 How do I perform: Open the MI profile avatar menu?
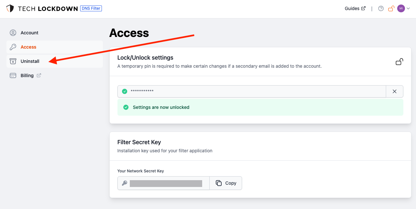tap(401, 9)
